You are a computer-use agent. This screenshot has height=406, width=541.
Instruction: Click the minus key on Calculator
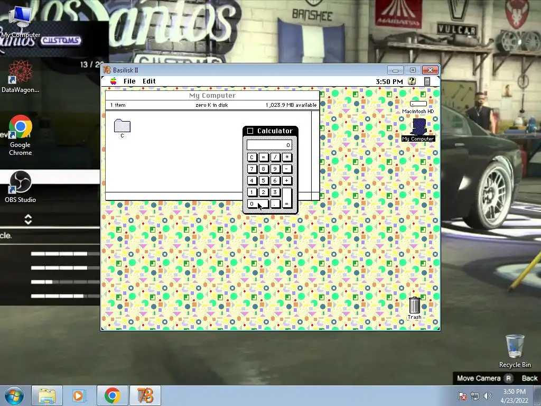(x=287, y=169)
